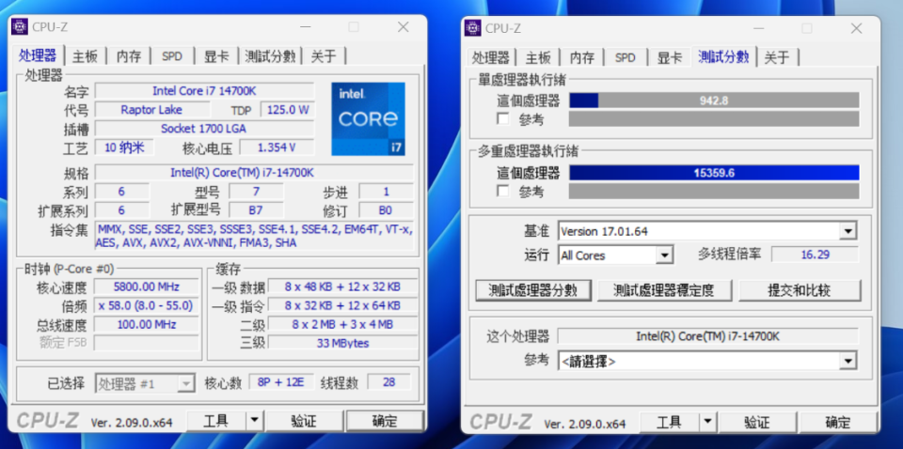Close the right CPU-Z window
The height and width of the screenshot is (449, 903).
[856, 28]
